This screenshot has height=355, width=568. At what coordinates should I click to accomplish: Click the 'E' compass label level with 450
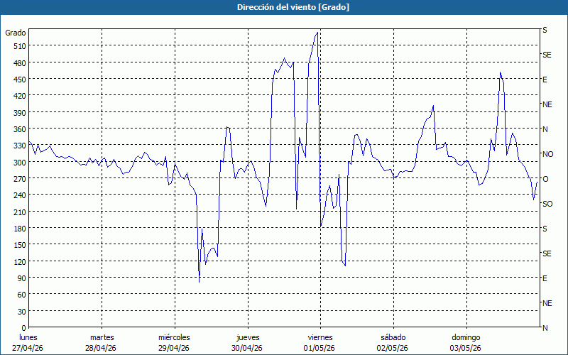545,80
